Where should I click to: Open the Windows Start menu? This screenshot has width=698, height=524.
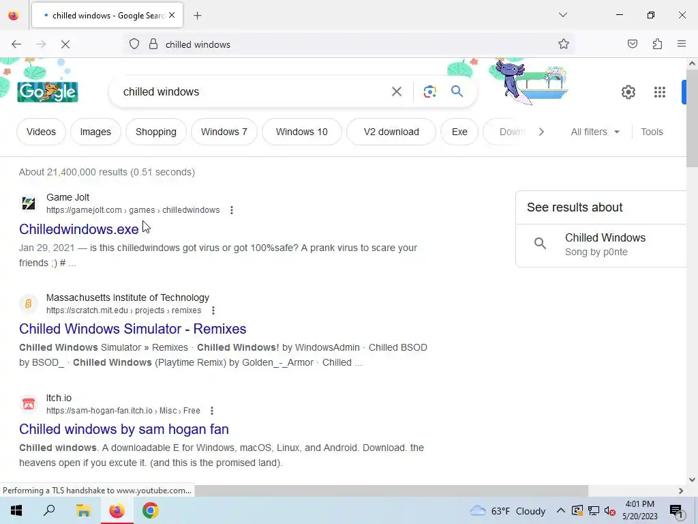click(16, 510)
